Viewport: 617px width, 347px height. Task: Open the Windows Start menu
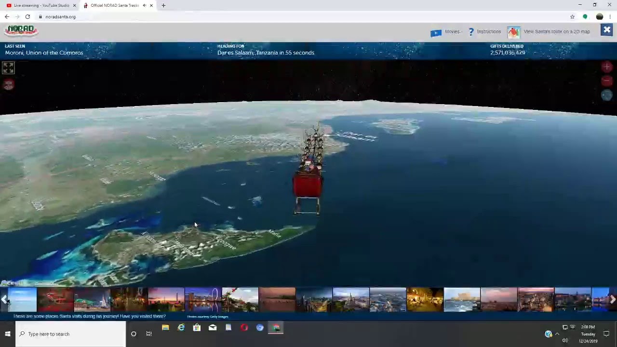click(x=7, y=334)
